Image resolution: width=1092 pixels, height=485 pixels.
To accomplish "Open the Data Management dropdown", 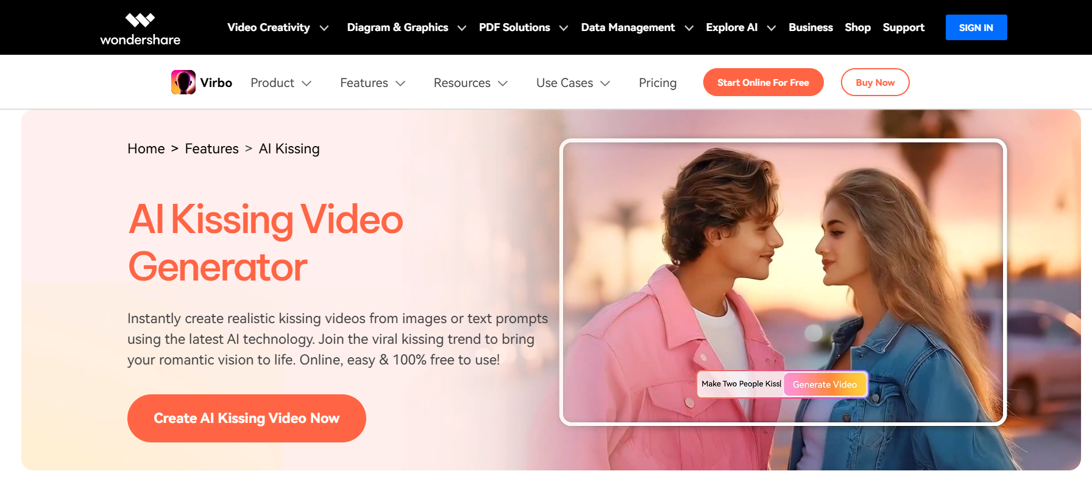I will [x=637, y=27].
